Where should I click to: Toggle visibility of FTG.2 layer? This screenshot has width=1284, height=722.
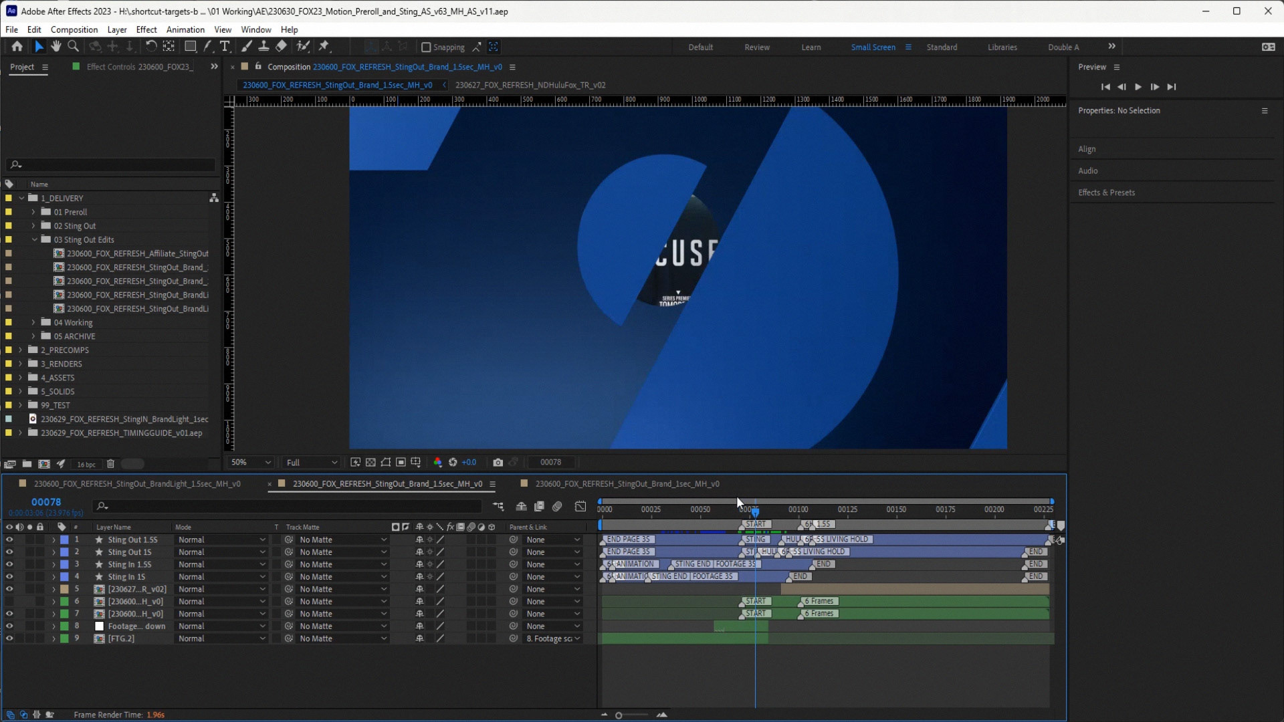click(x=9, y=638)
